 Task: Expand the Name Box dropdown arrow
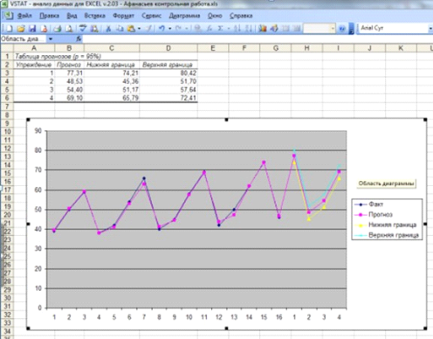tap(51, 38)
